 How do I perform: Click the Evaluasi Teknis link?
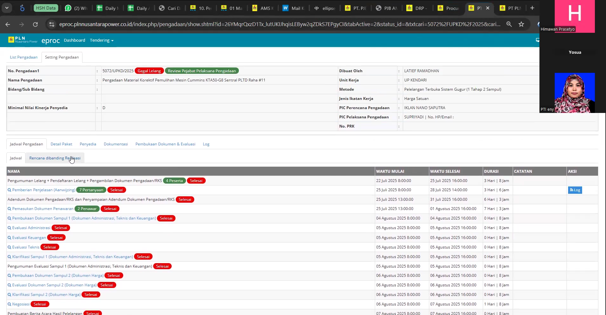click(x=26, y=247)
